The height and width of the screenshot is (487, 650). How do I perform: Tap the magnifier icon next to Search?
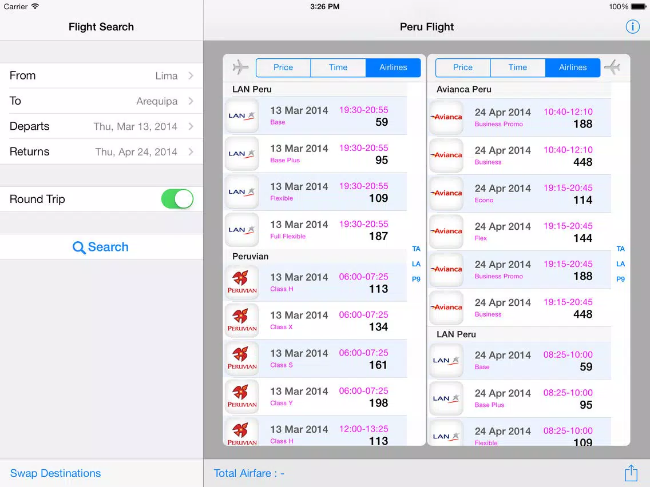coord(79,248)
